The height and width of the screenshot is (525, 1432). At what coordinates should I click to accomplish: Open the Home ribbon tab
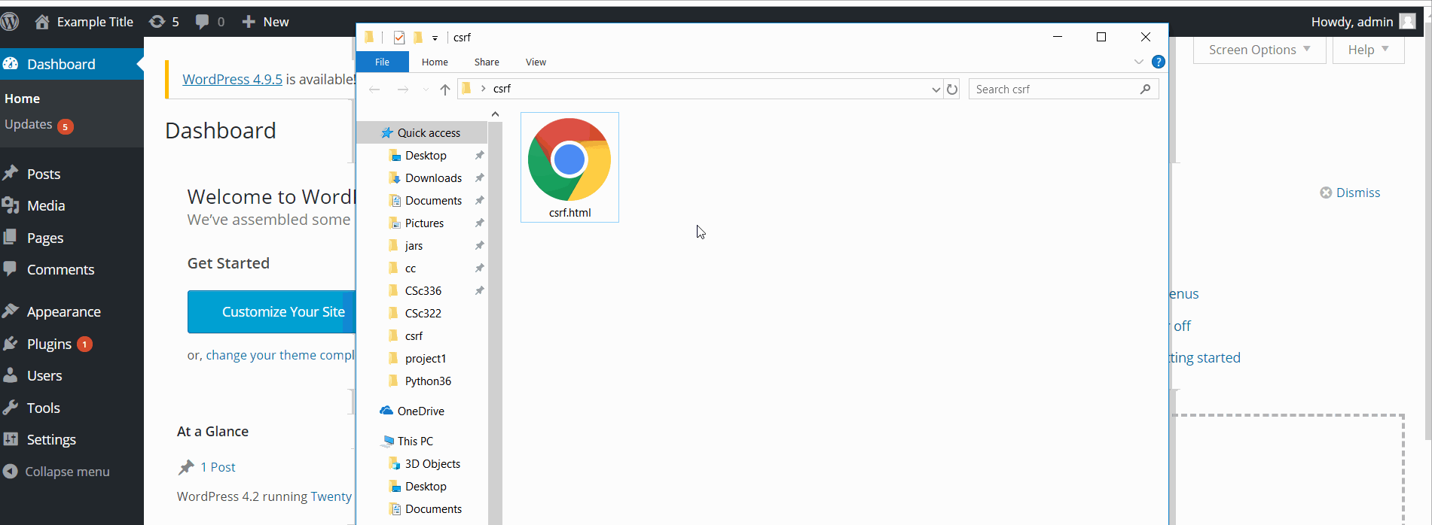pos(435,62)
